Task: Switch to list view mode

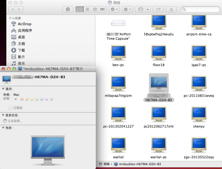Action: click(x=87, y=9)
